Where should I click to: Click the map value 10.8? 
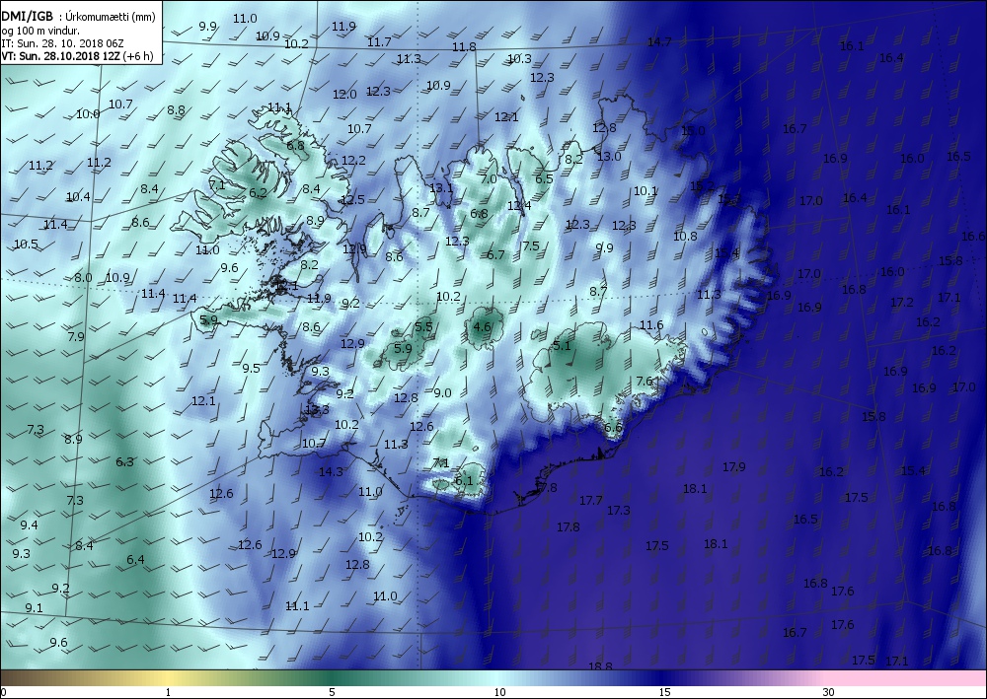tap(685, 237)
